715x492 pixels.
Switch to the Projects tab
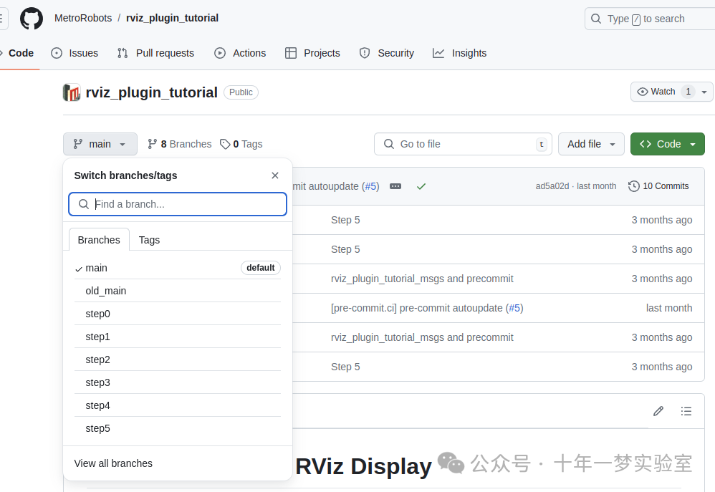coord(312,53)
